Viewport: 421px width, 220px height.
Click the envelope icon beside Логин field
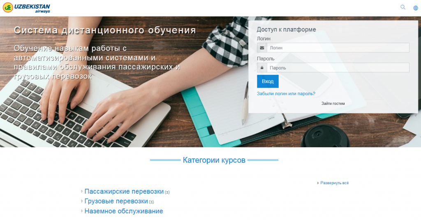(262, 48)
